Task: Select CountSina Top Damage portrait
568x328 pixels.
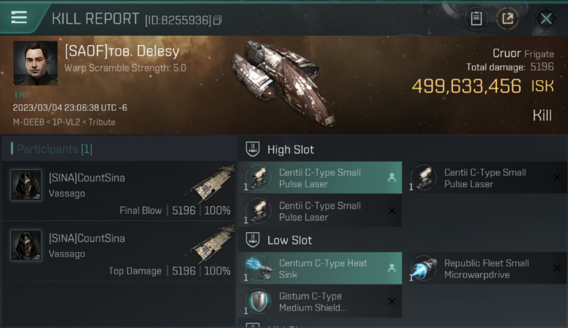Action: (x=26, y=245)
